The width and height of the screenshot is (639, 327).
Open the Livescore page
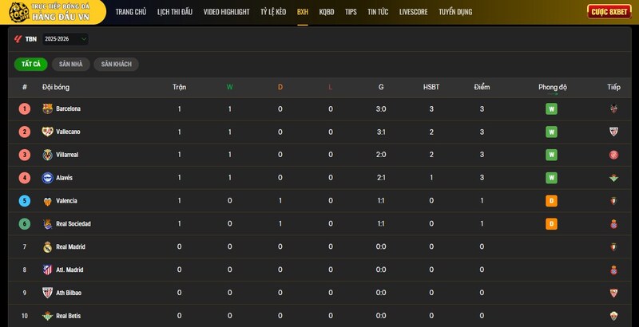(413, 12)
